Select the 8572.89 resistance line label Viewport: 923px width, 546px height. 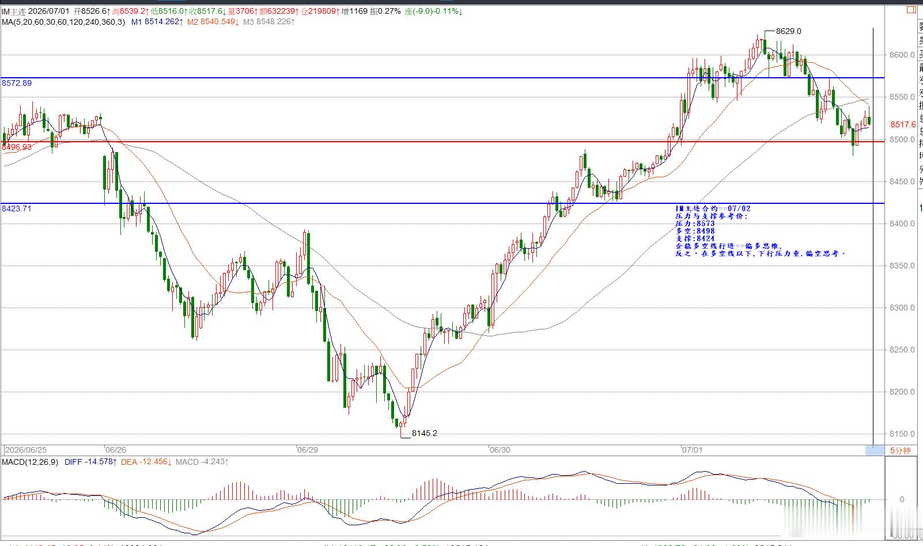tap(17, 83)
